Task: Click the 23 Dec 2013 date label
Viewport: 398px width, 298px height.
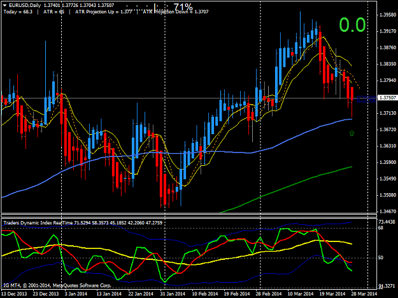Action: [x=46, y=294]
